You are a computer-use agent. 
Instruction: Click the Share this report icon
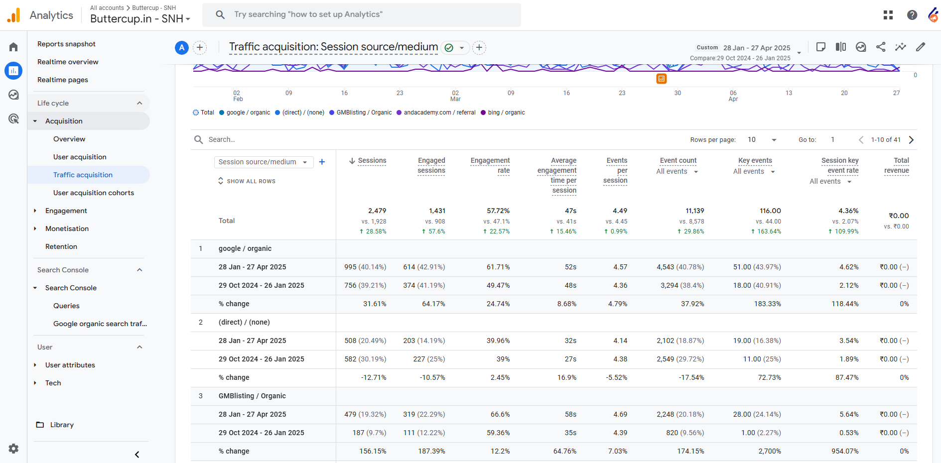(x=881, y=47)
